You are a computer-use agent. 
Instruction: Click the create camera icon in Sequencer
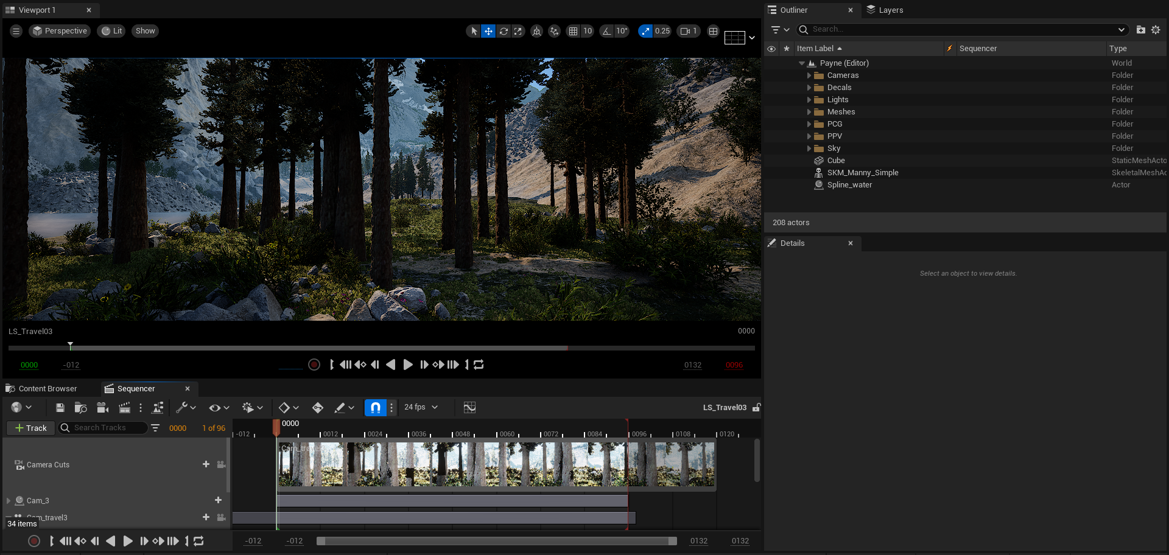click(103, 408)
